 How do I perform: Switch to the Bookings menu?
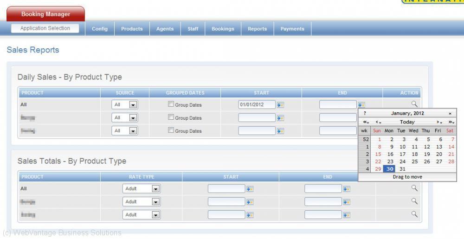(223, 29)
